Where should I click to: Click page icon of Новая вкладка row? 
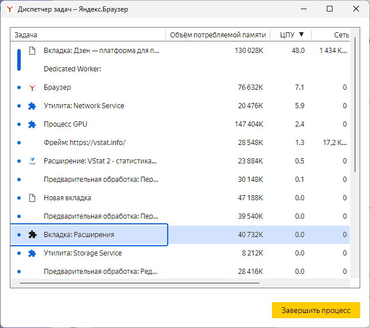tap(32, 198)
